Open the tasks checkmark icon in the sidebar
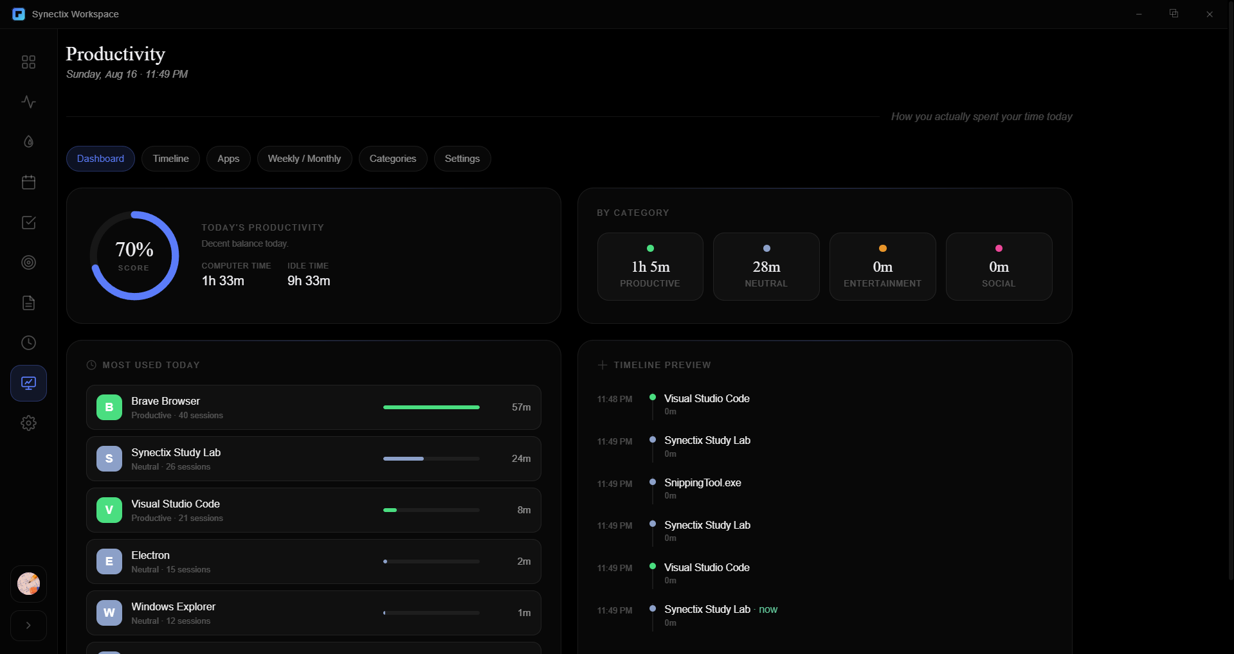 [28, 222]
